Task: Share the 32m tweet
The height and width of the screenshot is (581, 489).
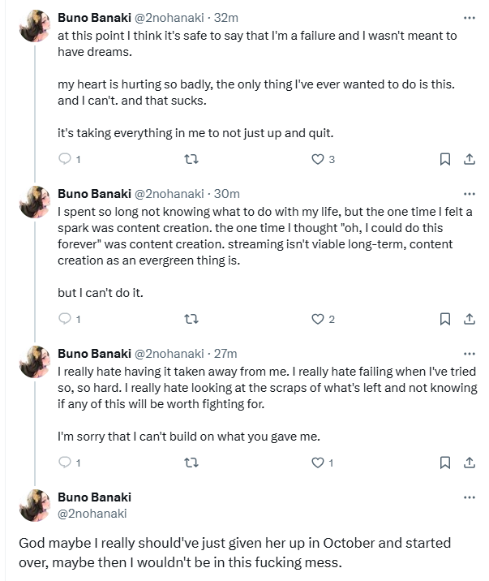Action: (x=469, y=160)
